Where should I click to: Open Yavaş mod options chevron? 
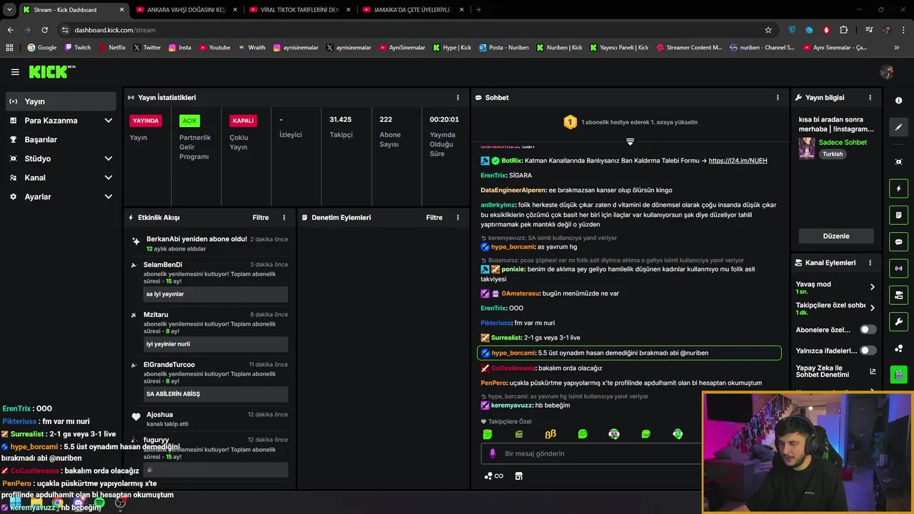(x=872, y=287)
